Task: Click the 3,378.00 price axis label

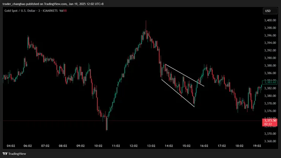Action: point(270,103)
